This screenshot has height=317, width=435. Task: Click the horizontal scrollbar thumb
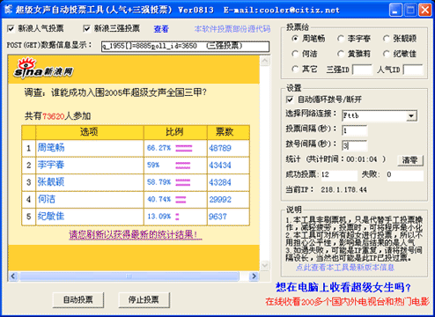[x=129, y=276]
